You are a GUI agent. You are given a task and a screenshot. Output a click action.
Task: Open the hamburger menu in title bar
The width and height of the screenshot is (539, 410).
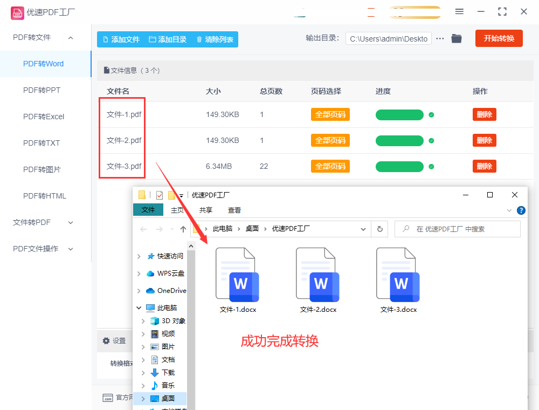pyautogui.click(x=459, y=12)
